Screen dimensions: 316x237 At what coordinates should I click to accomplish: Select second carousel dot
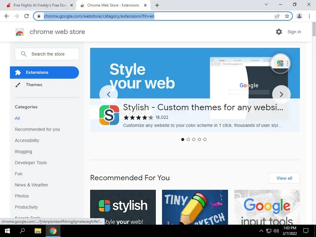coord(188,139)
